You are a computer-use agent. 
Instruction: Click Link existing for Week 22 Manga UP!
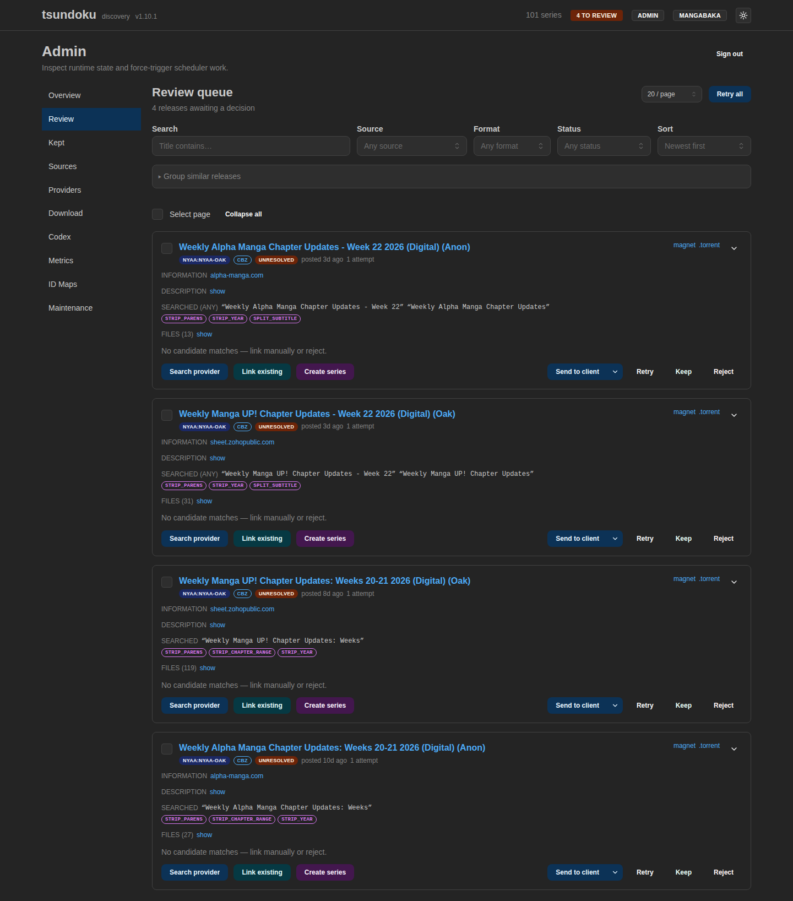262,539
